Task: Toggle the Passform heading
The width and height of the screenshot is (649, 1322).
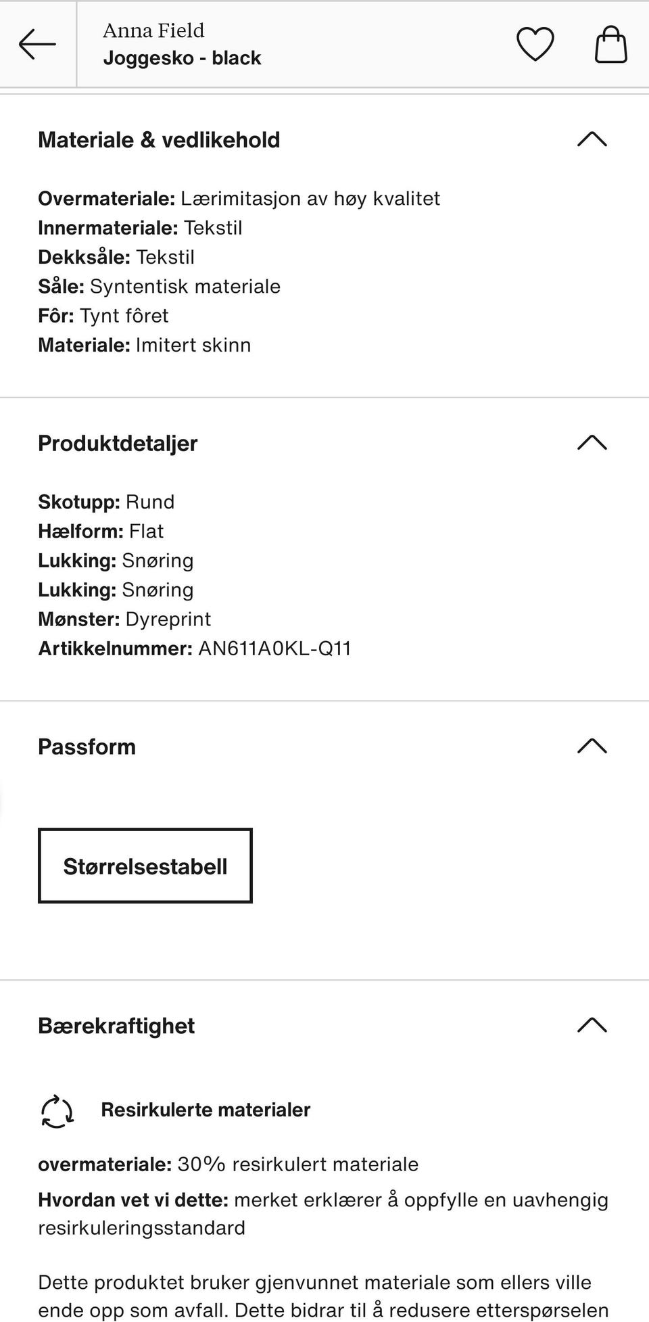Action: (87, 746)
